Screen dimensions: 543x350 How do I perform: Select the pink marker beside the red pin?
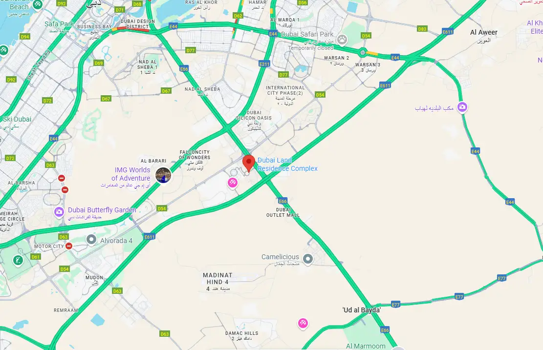coord(232,183)
